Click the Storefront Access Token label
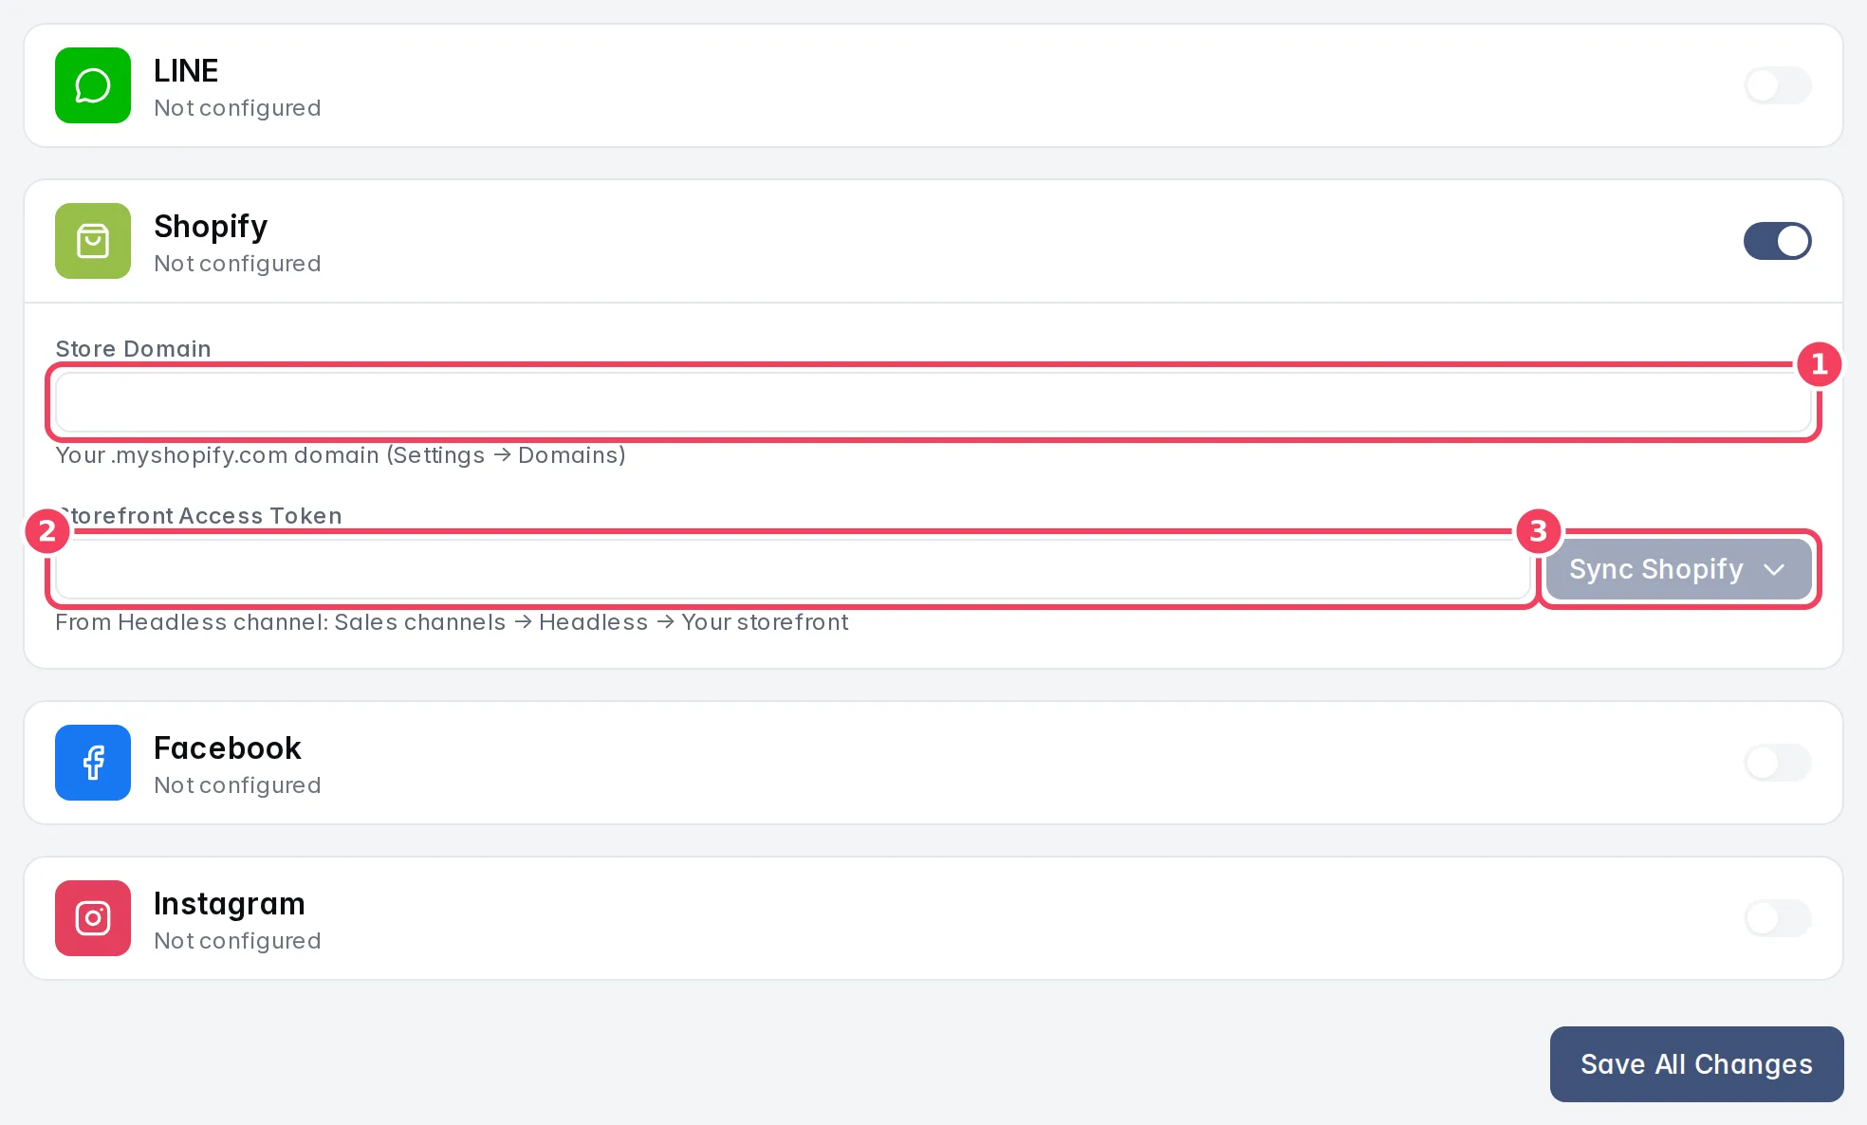1867x1125 pixels. pyautogui.click(x=198, y=515)
